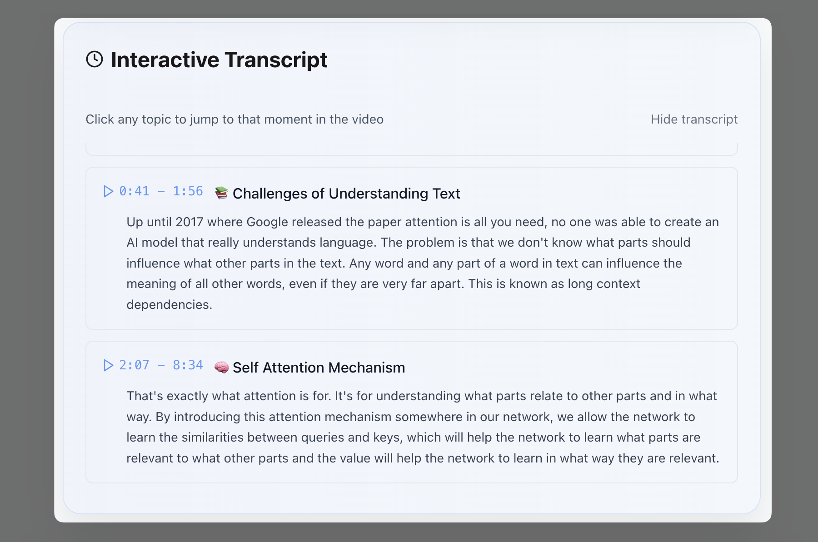Click the books emoji icon
This screenshot has width=818, height=542.
[x=221, y=193]
